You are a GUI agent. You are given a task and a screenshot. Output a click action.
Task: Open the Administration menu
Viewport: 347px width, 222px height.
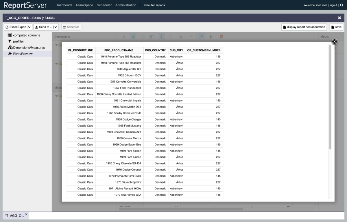pyautogui.click(x=126, y=5)
